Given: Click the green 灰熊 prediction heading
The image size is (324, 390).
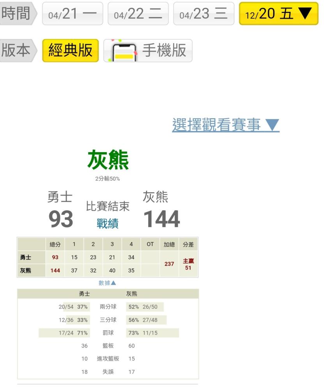Looking at the screenshot, I should [108, 160].
